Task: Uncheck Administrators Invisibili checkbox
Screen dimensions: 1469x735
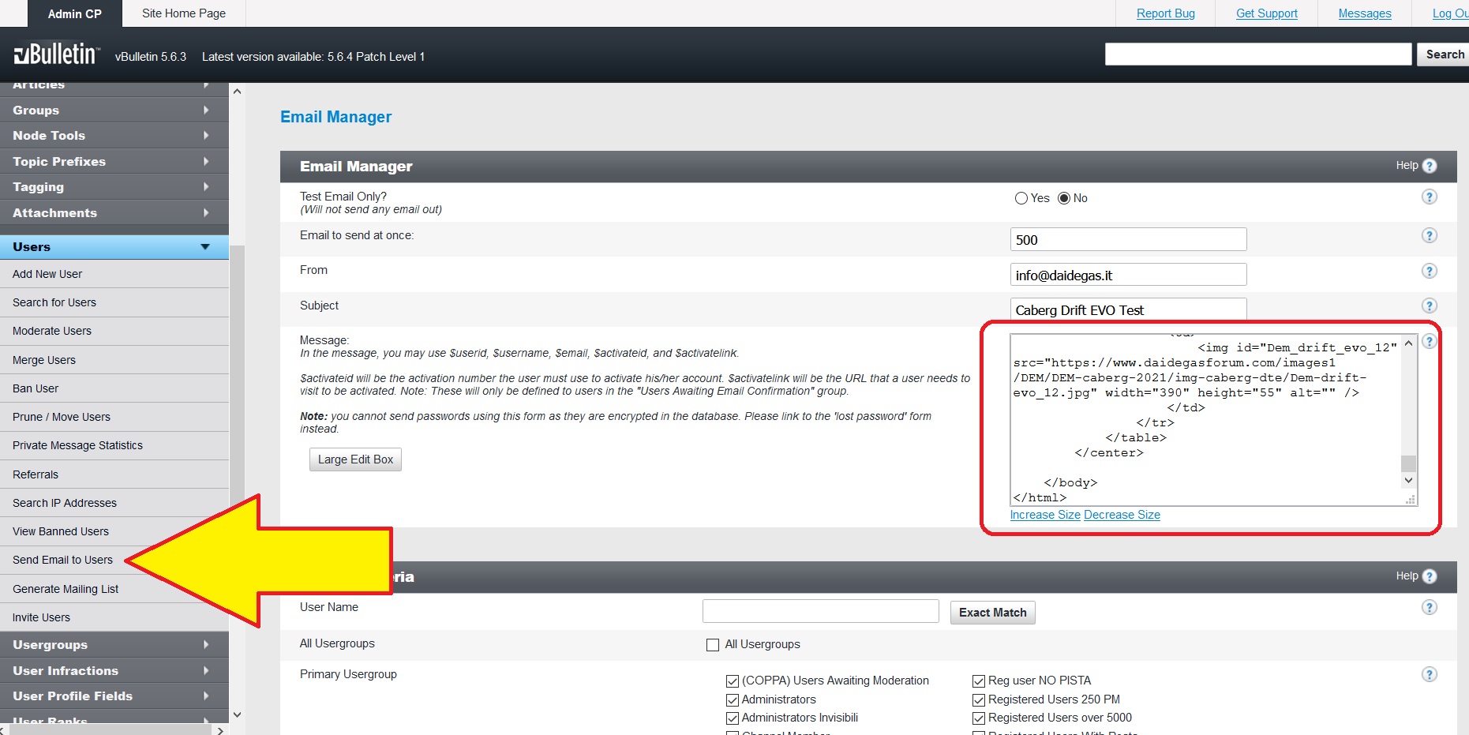Action: (x=733, y=718)
